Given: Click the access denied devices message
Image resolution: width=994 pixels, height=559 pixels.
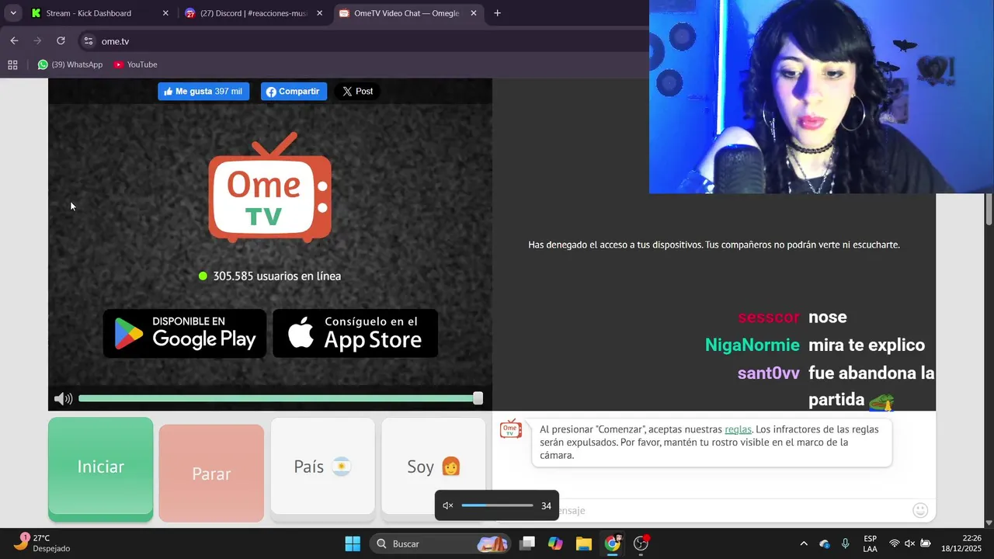Looking at the screenshot, I should (714, 245).
